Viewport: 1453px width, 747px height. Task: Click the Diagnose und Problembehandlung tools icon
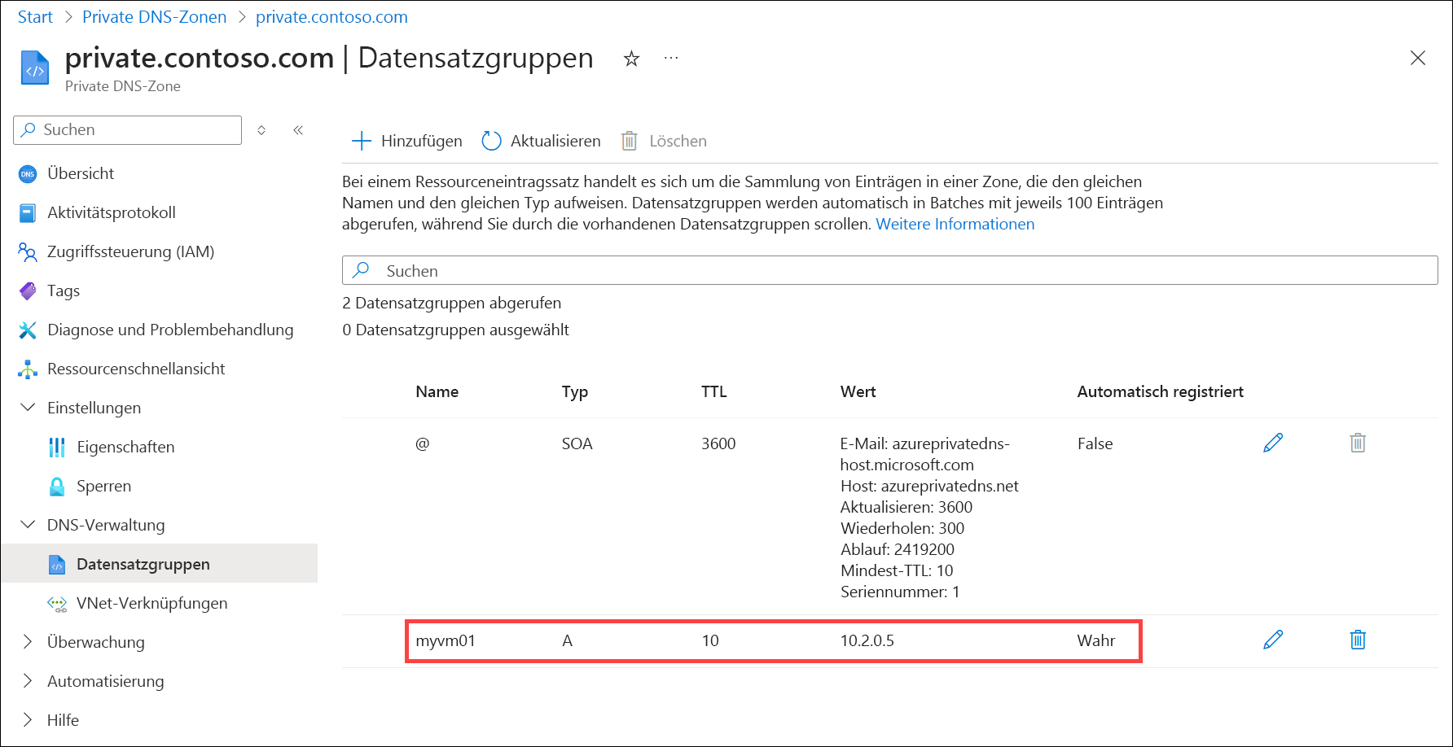tap(28, 330)
